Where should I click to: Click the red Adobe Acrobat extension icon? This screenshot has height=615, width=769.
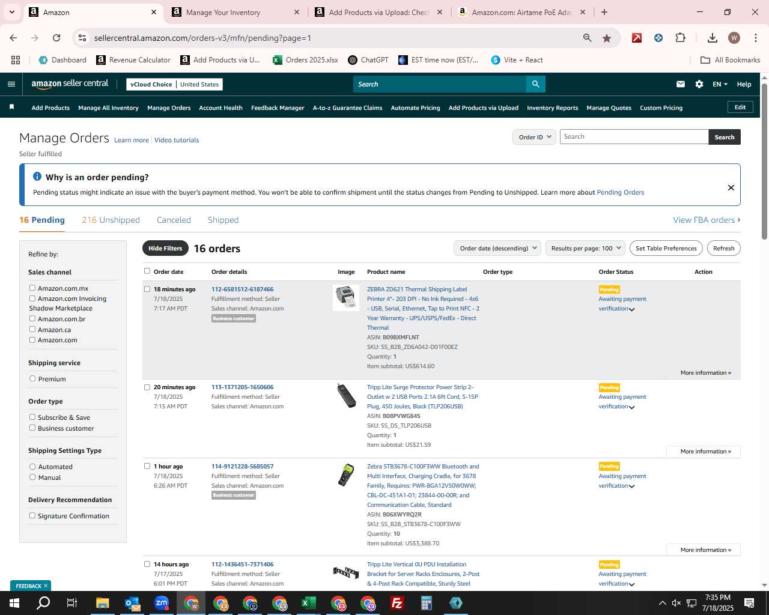(x=637, y=38)
